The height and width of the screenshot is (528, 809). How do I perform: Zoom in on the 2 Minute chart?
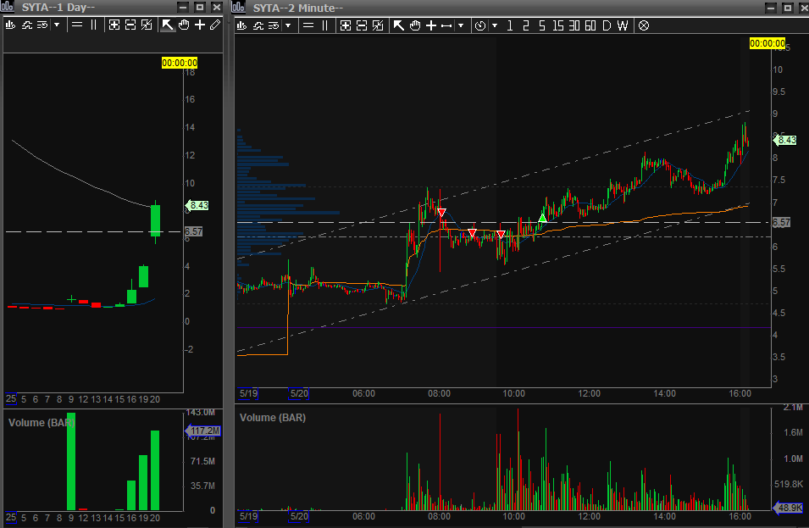click(x=345, y=25)
